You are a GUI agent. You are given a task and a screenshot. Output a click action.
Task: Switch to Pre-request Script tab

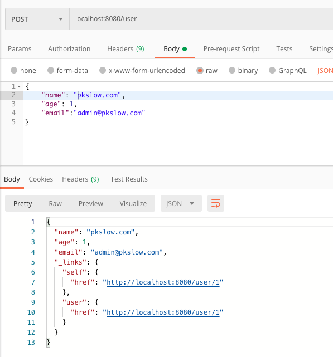point(231,48)
